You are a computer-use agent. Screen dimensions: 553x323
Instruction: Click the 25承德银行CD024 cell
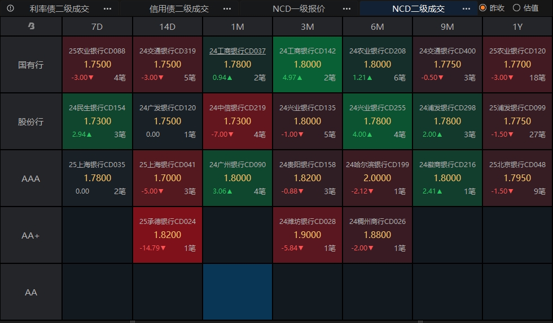167,235
